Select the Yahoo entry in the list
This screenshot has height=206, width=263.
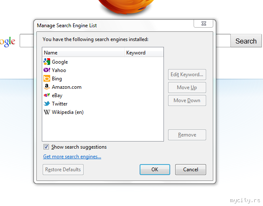(103, 70)
